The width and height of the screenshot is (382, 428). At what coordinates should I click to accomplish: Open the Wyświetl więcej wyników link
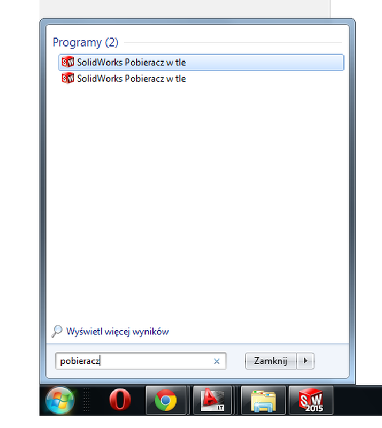(117, 331)
